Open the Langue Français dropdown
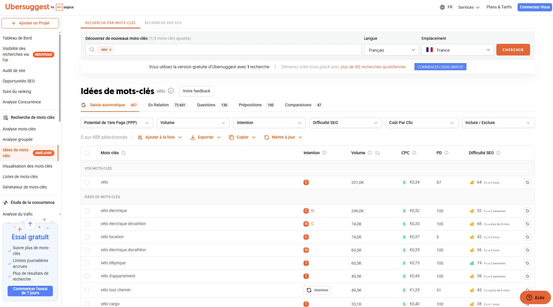 pyautogui.click(x=391, y=50)
